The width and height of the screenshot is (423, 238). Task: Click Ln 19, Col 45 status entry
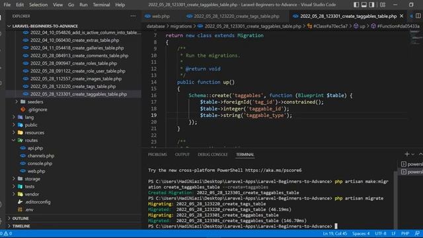(334, 233)
